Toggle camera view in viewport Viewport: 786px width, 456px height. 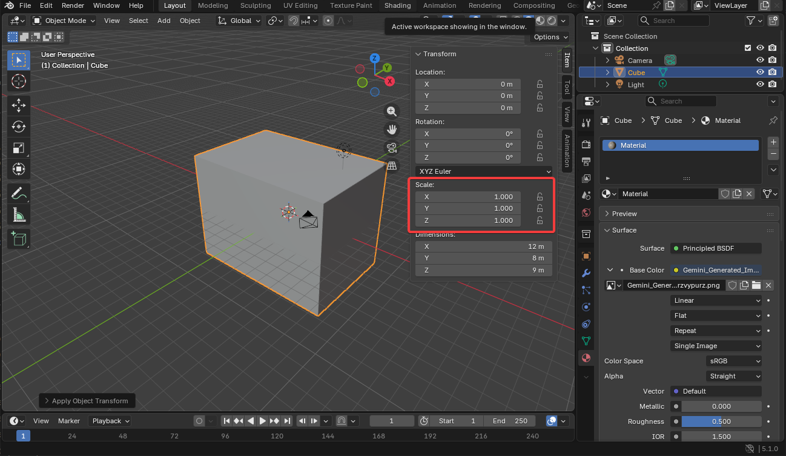[x=392, y=147]
